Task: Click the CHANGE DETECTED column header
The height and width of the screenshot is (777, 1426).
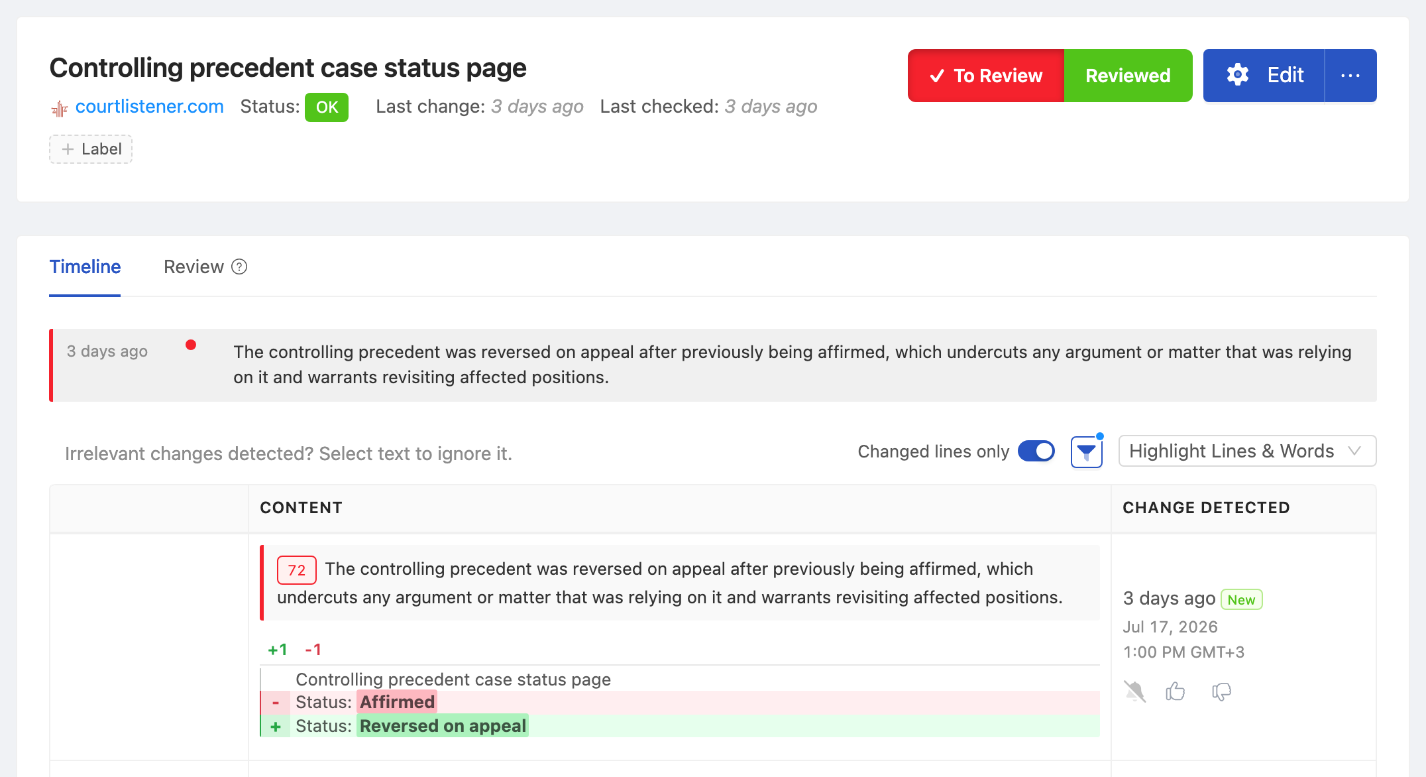Action: [1206, 508]
